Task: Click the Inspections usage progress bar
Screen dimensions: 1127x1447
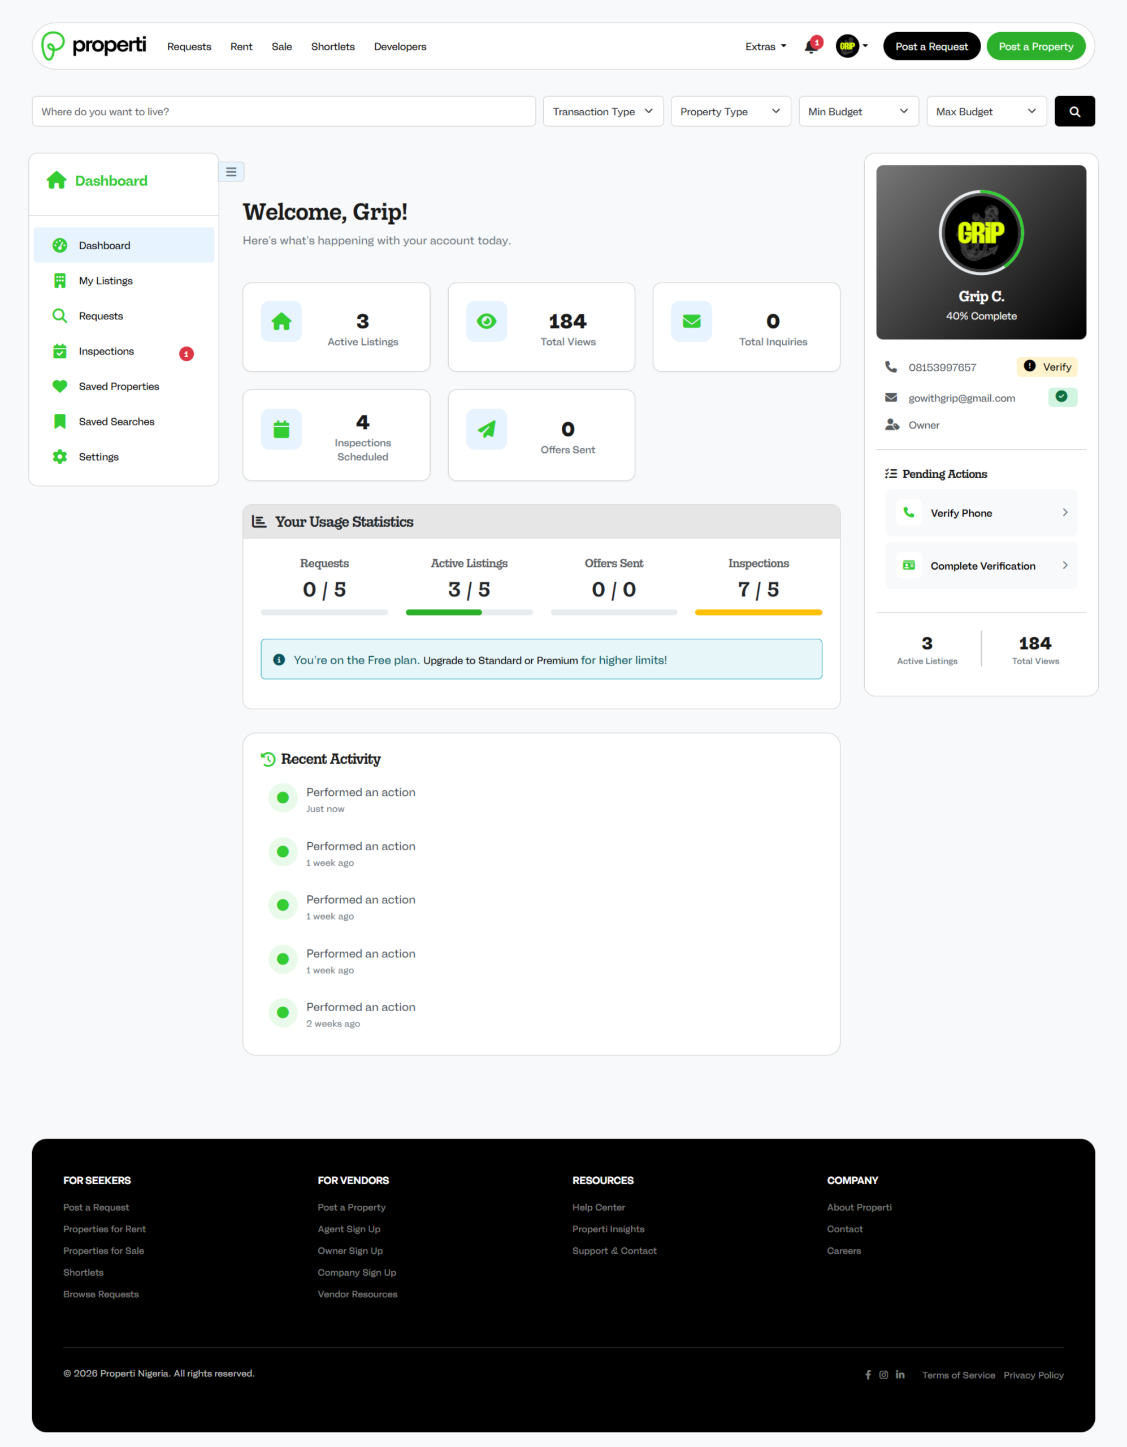Action: [758, 612]
